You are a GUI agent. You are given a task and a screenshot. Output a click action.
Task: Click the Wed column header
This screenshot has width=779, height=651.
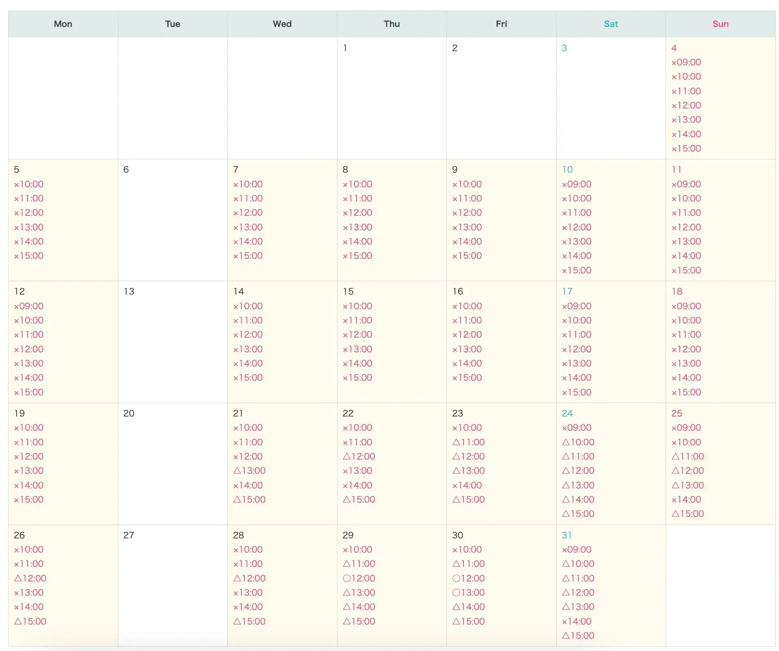(x=282, y=24)
